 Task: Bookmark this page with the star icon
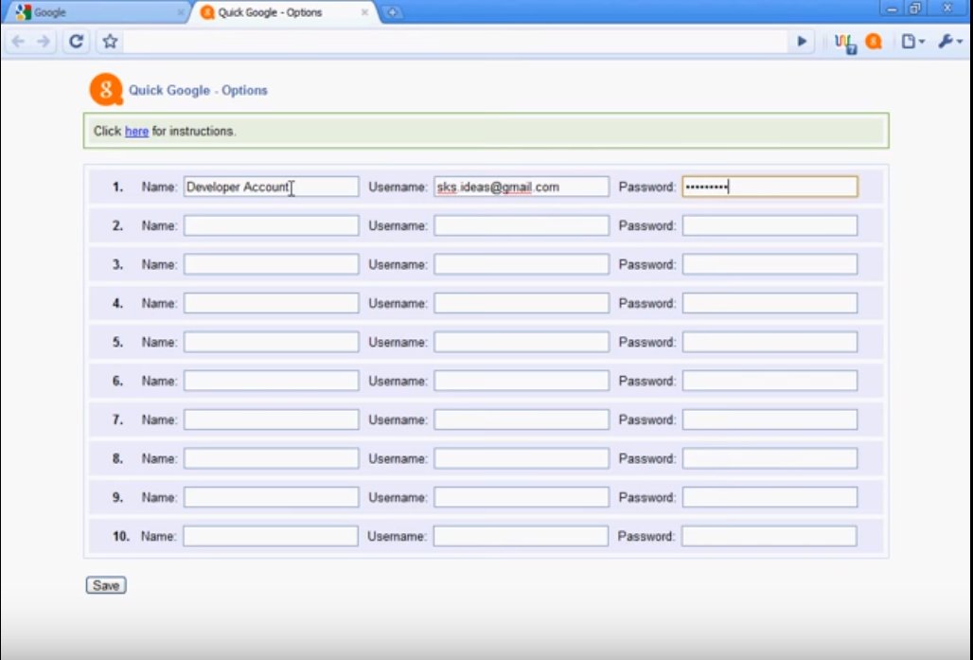coord(110,42)
